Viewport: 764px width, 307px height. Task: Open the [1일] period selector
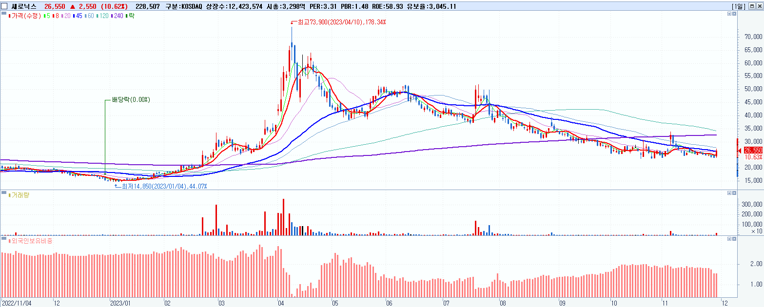point(739,6)
